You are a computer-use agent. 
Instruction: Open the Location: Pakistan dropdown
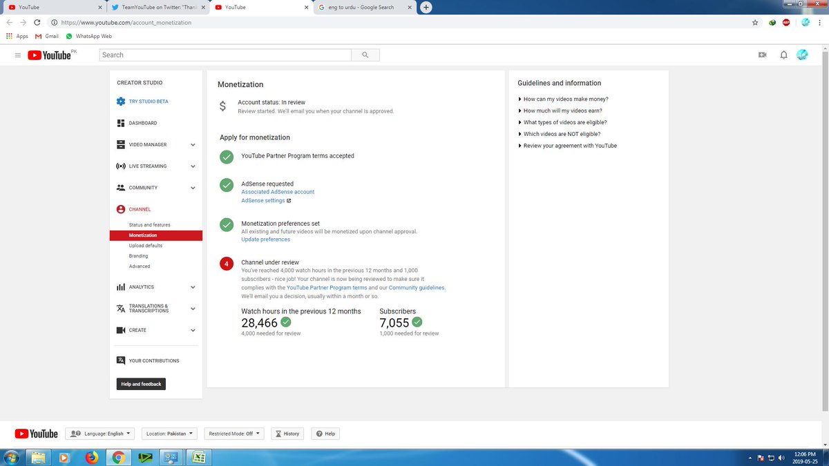pyautogui.click(x=169, y=434)
